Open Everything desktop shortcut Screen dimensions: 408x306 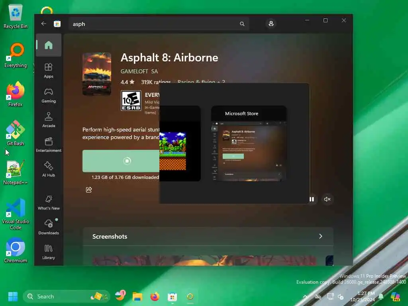[16, 55]
